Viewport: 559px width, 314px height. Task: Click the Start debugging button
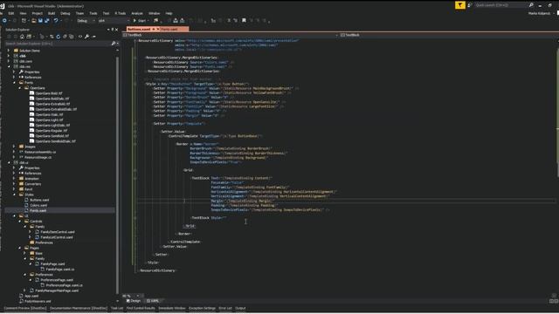click(x=140, y=21)
